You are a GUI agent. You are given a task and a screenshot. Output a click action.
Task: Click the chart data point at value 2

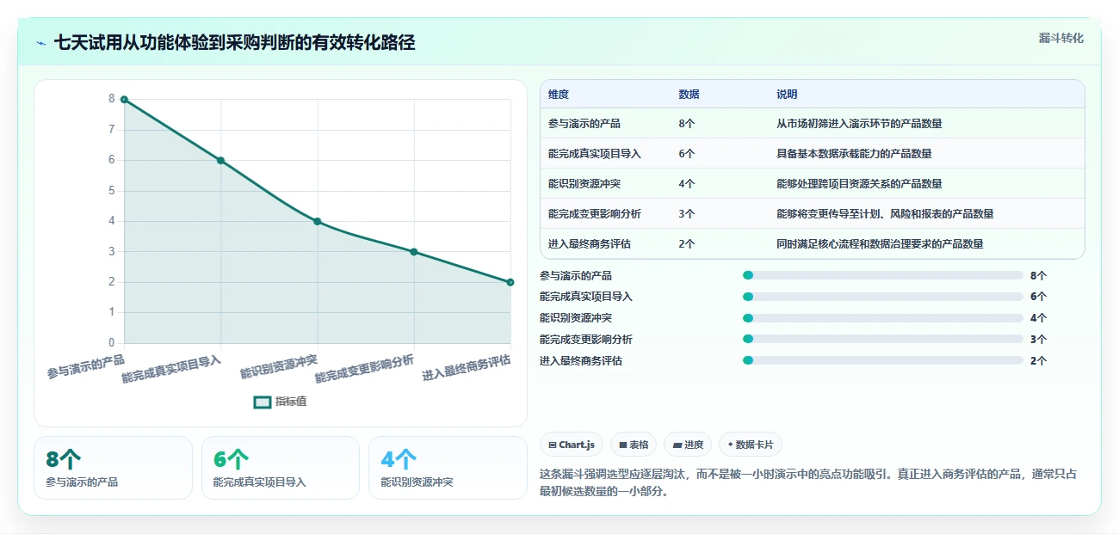point(510,282)
